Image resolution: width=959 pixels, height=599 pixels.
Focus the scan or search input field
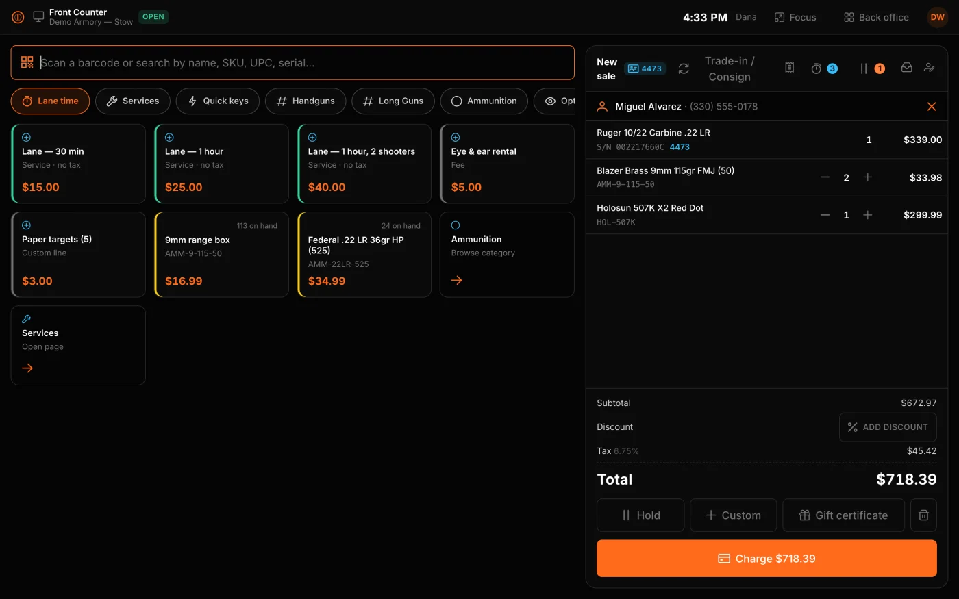point(292,63)
